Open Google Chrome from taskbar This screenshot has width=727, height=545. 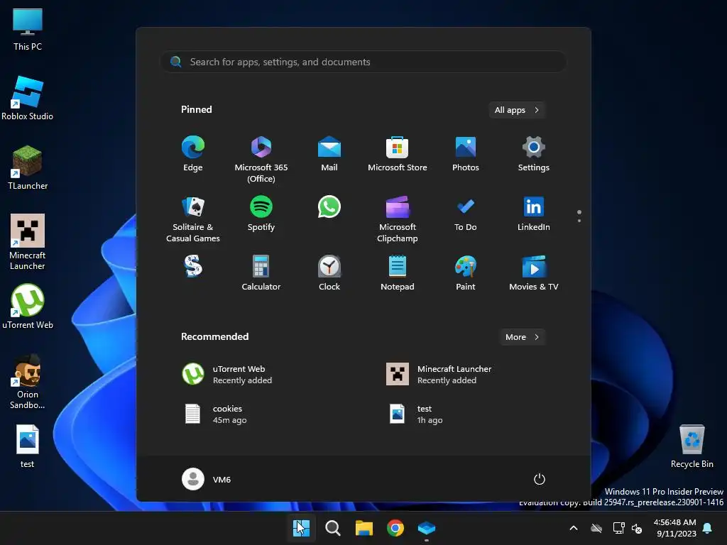coord(395,528)
